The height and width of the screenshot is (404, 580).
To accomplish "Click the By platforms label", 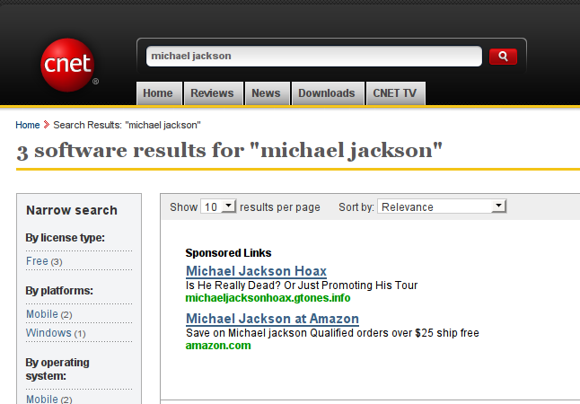I will pyautogui.click(x=59, y=291).
